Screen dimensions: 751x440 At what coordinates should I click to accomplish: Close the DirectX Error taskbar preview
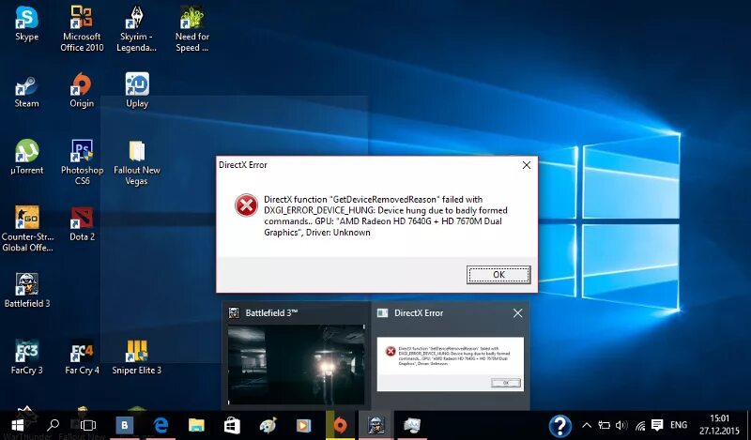pyautogui.click(x=518, y=313)
